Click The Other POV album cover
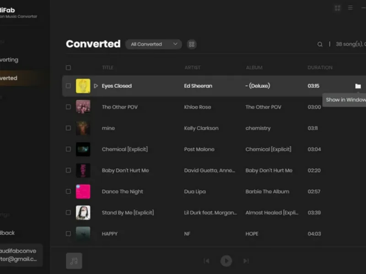The height and width of the screenshot is (274, 366). coord(83,107)
